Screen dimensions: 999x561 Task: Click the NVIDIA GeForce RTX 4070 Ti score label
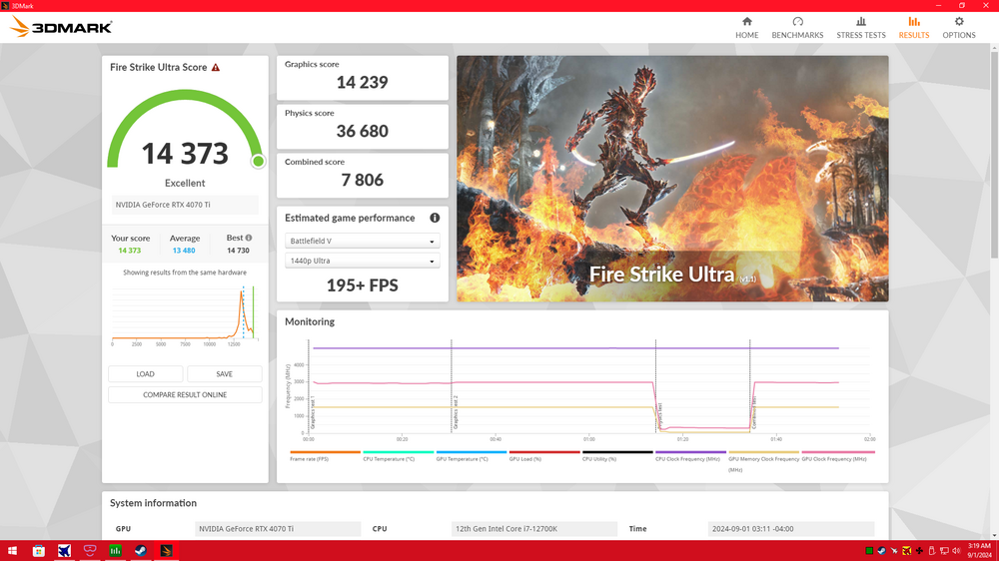click(185, 205)
